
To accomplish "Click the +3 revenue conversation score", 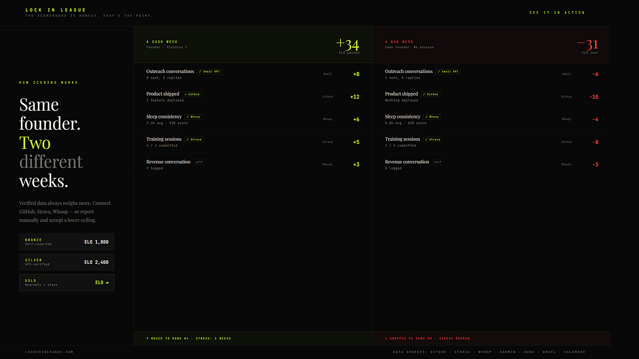I will [356, 165].
